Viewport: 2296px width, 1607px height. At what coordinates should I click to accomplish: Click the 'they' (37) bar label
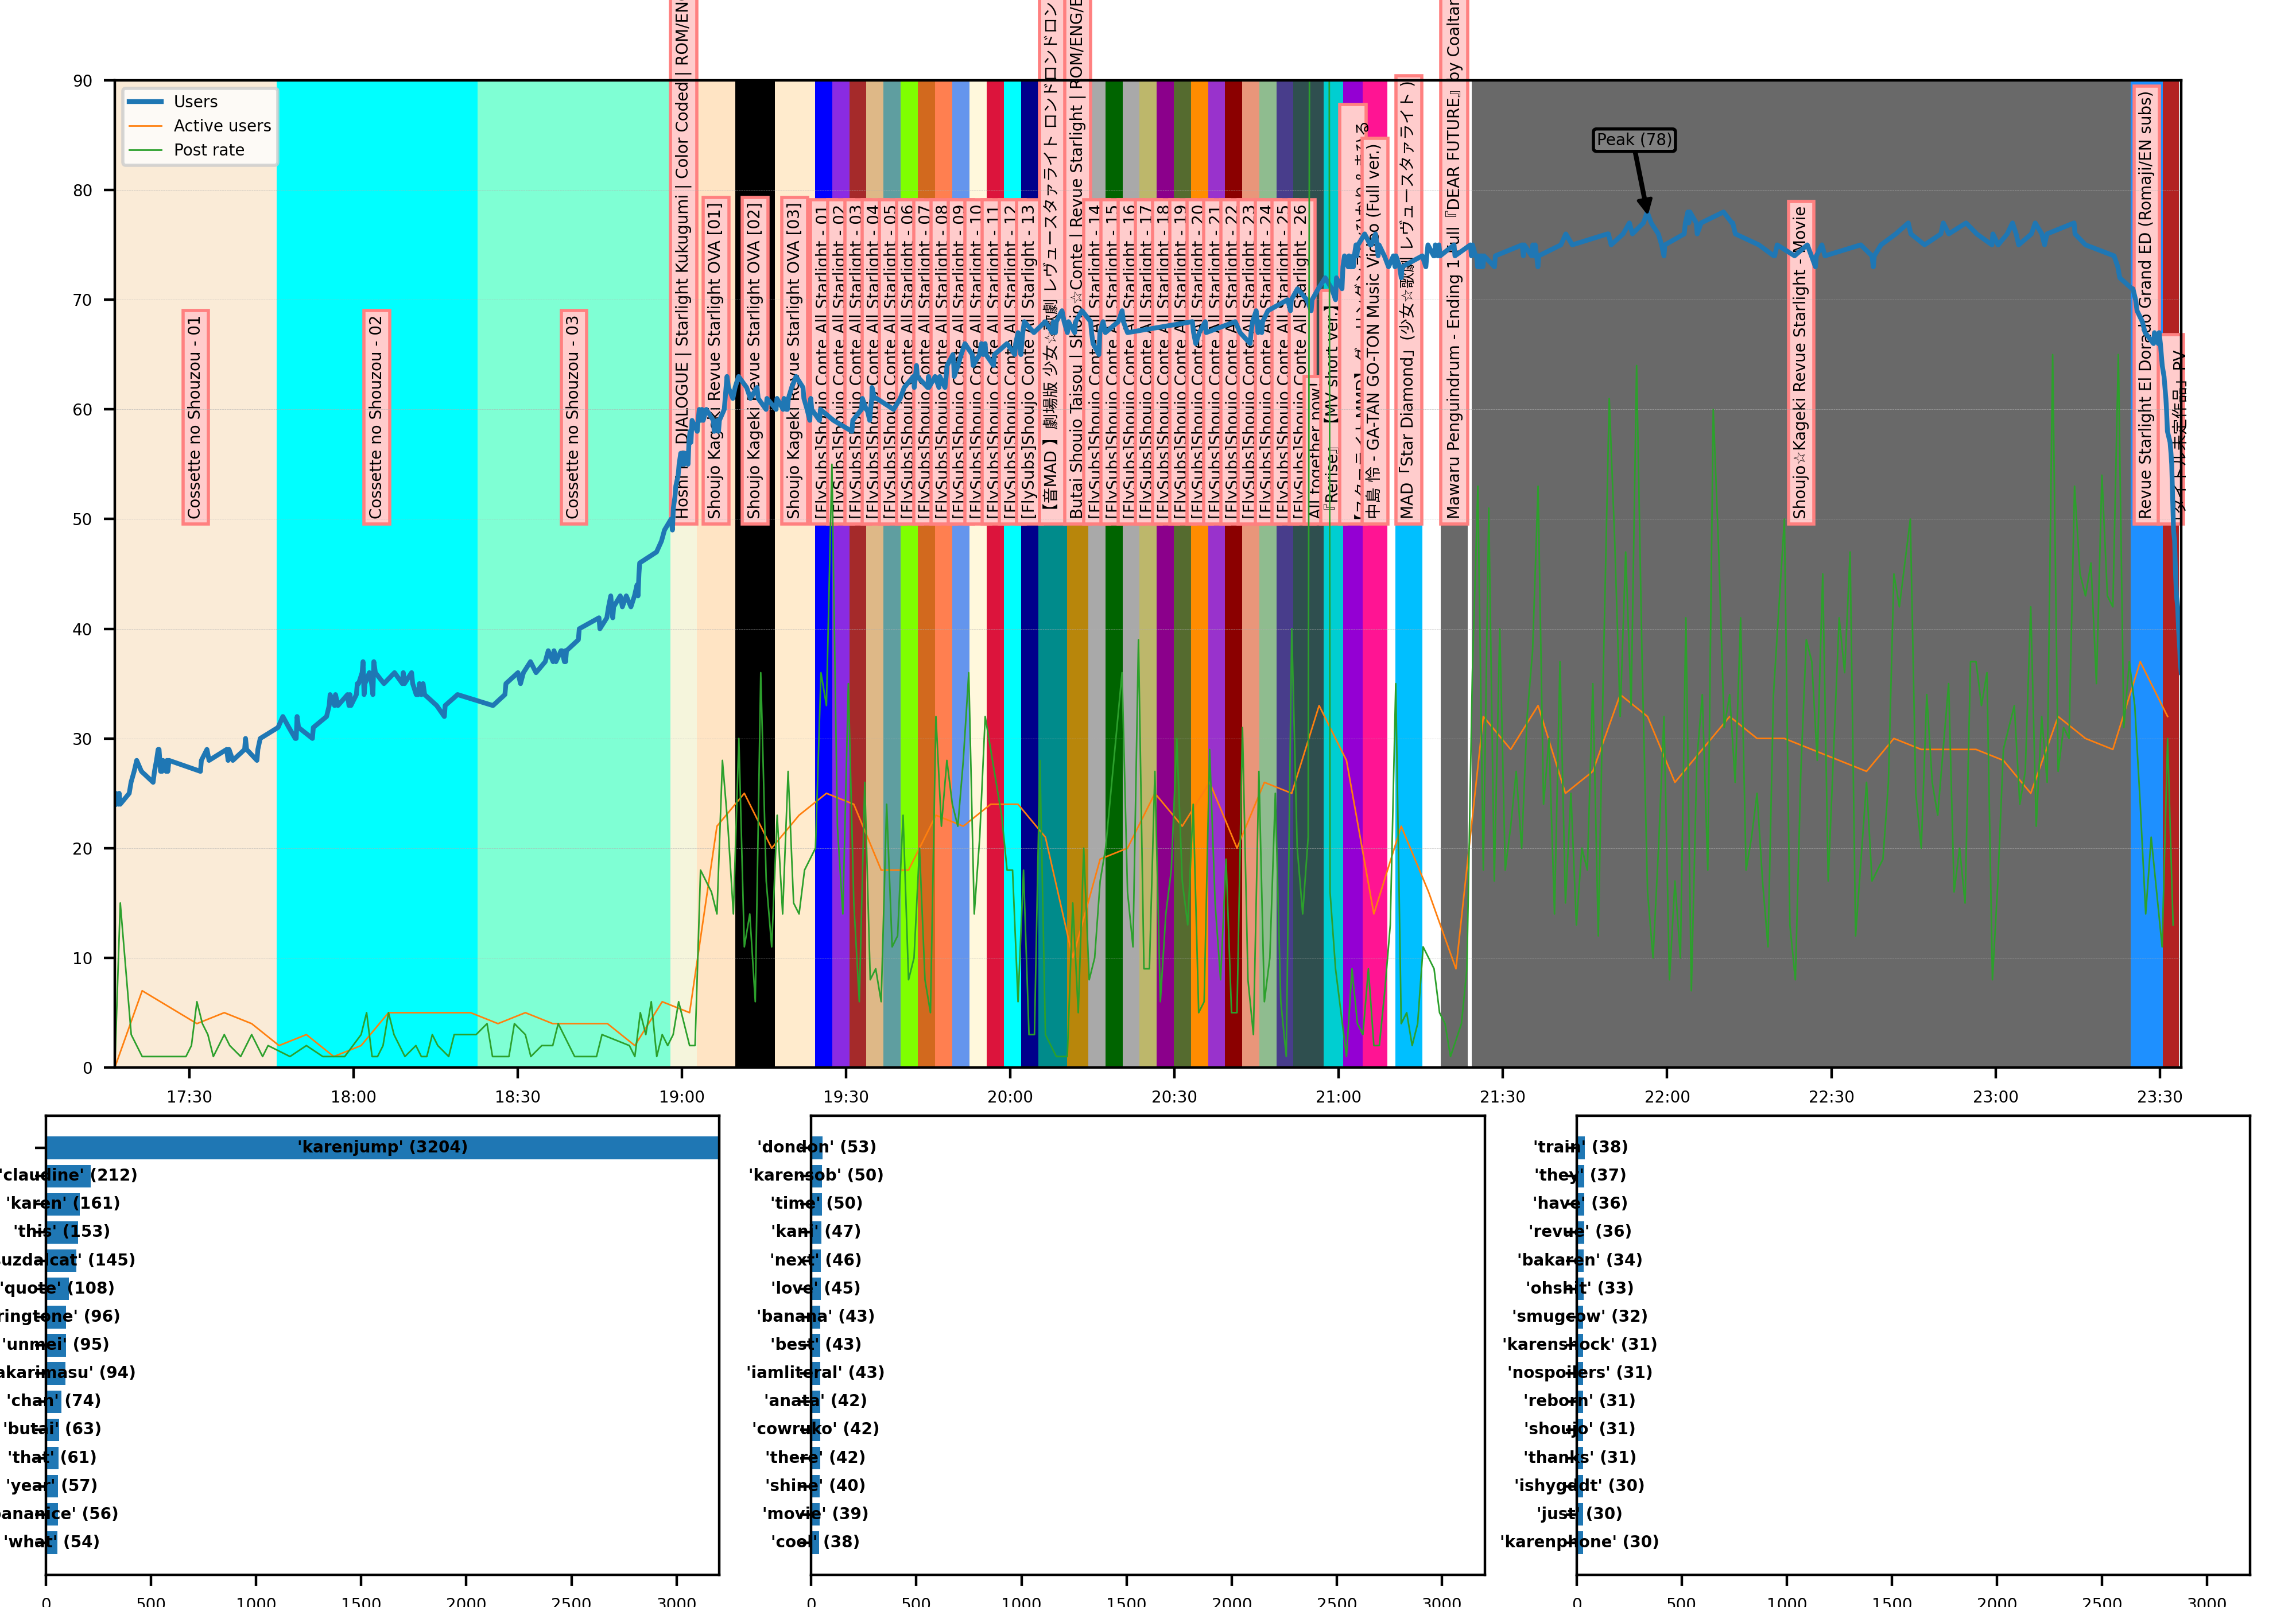(x=1580, y=1175)
